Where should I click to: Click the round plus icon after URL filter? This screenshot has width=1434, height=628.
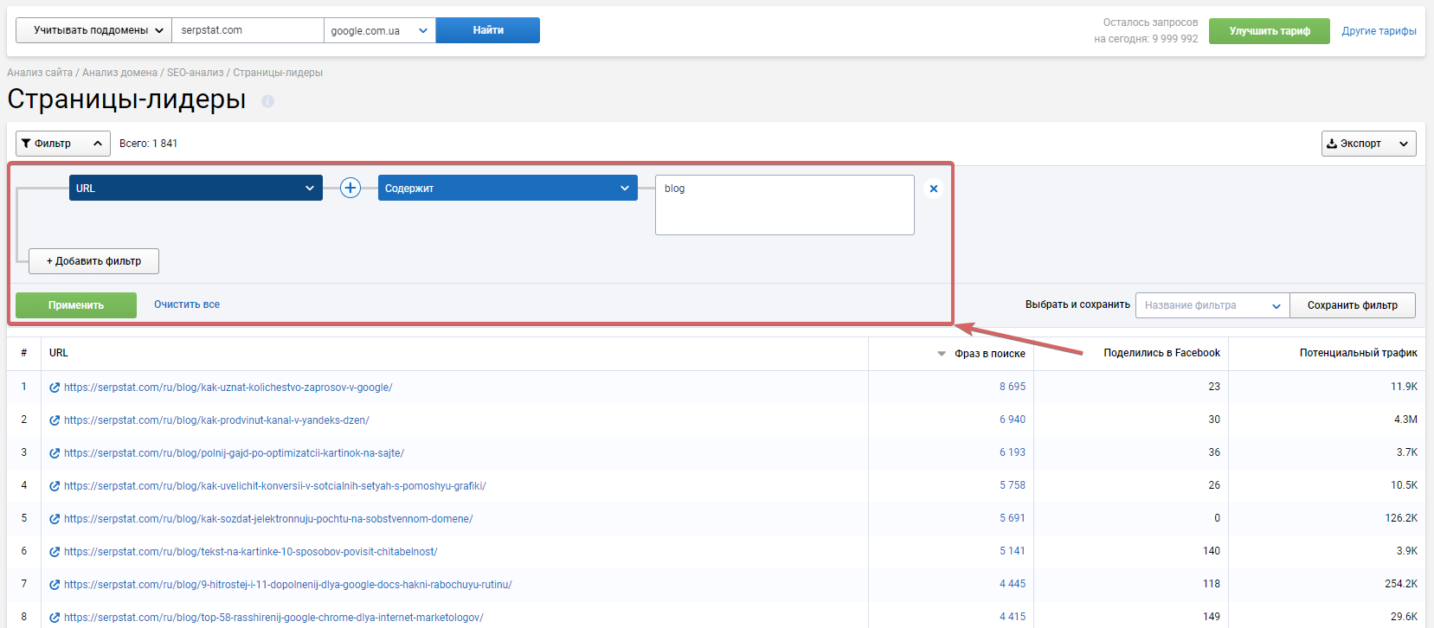(x=350, y=188)
